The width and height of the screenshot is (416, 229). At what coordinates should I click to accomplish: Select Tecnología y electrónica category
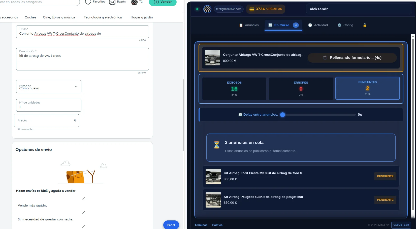(x=103, y=17)
